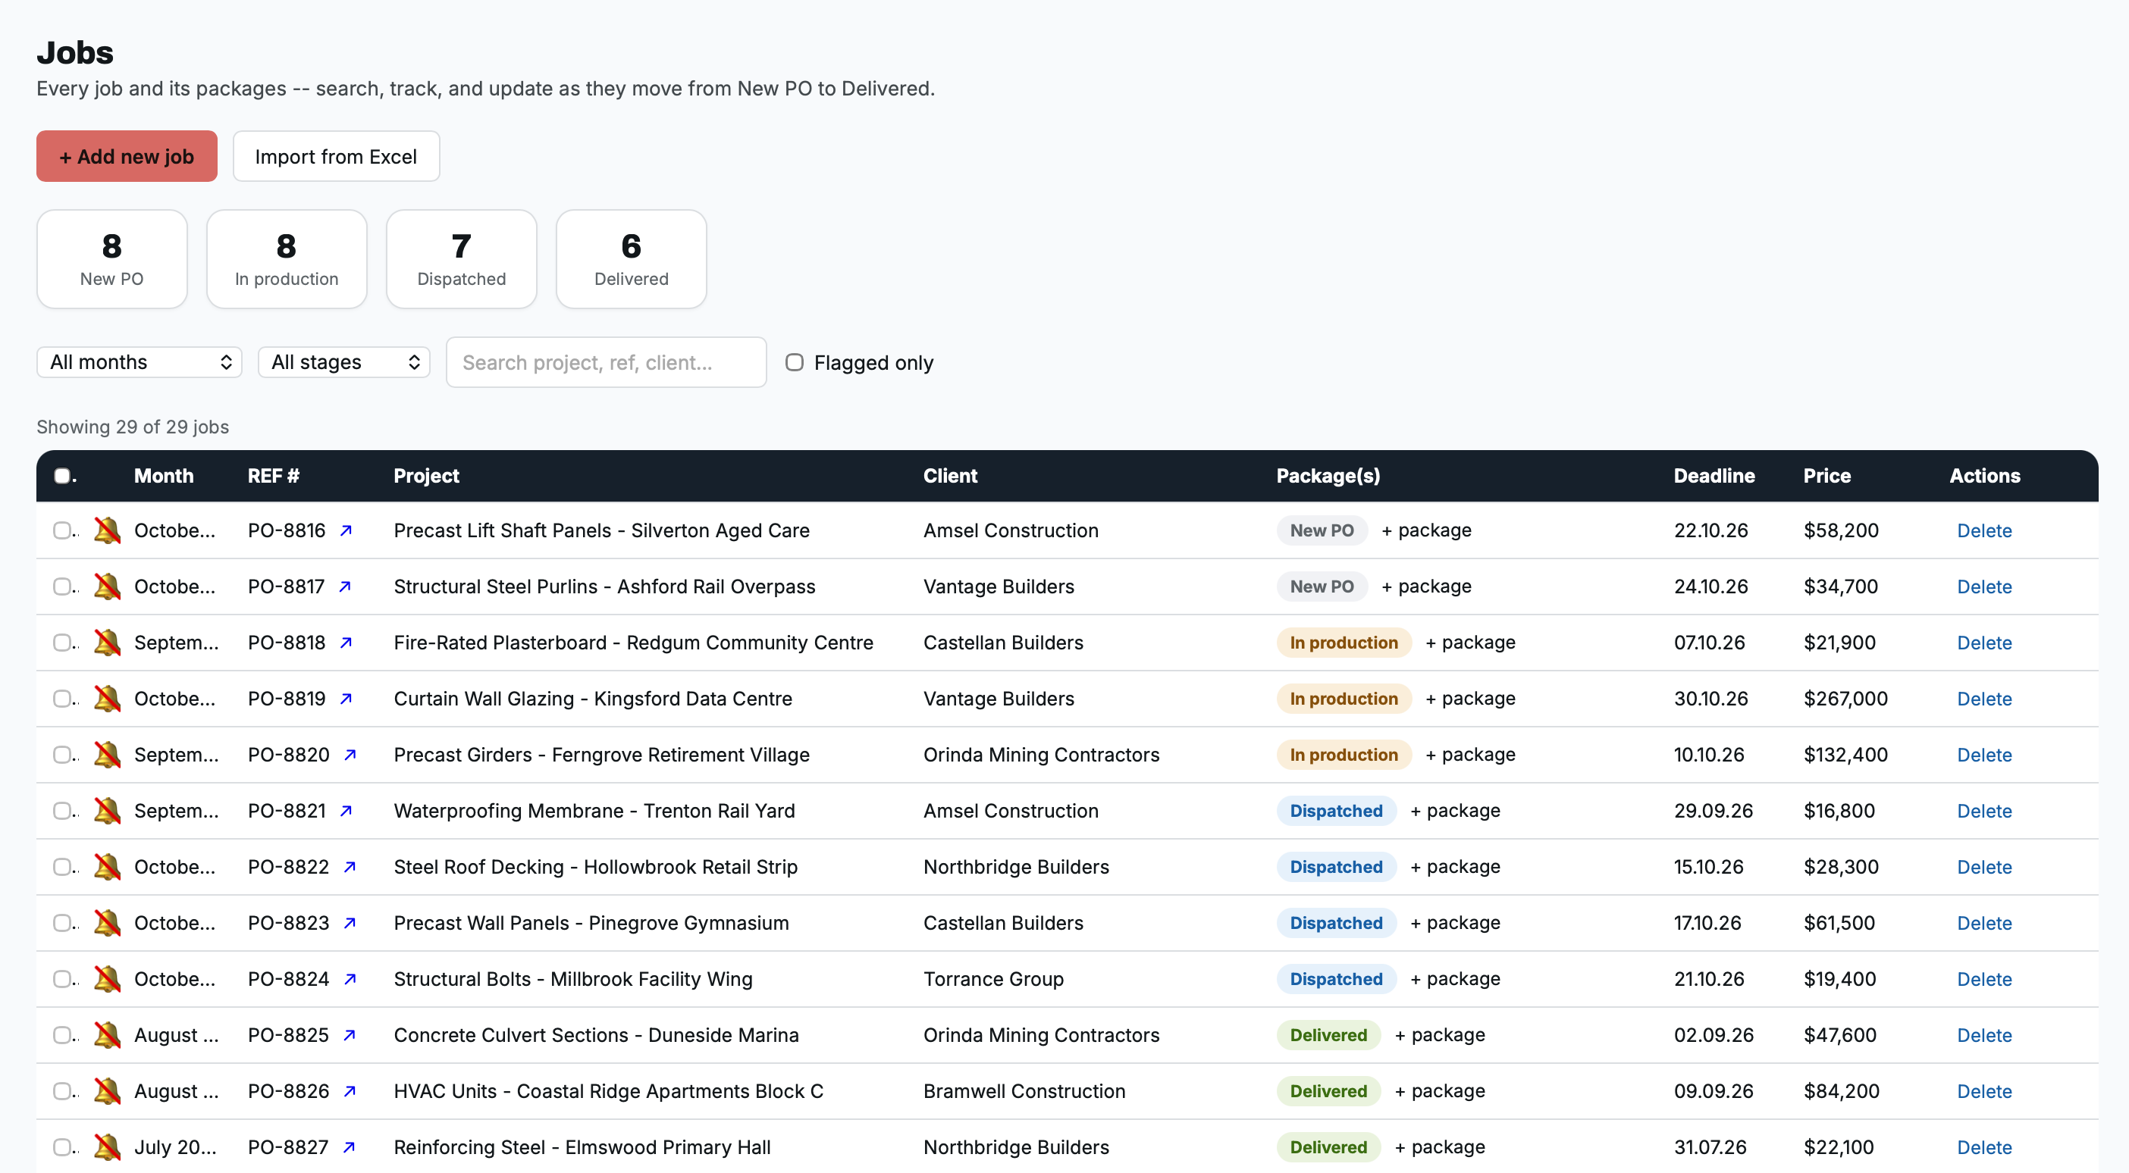Delete the PO-8820 job
This screenshot has width=2129, height=1173.
click(1983, 755)
